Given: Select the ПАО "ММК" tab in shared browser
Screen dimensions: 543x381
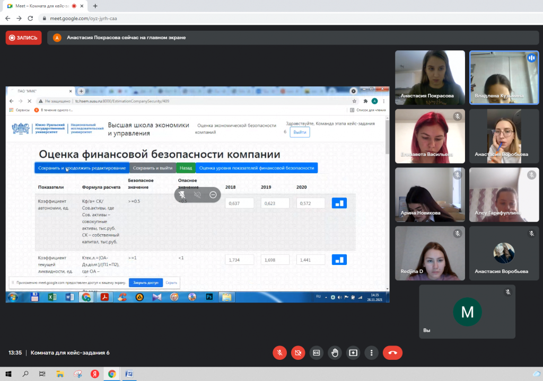Looking at the screenshot, I should (x=41, y=91).
